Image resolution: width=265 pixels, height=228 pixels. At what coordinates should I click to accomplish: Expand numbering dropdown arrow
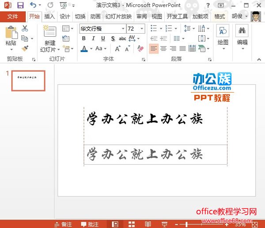[176, 28]
